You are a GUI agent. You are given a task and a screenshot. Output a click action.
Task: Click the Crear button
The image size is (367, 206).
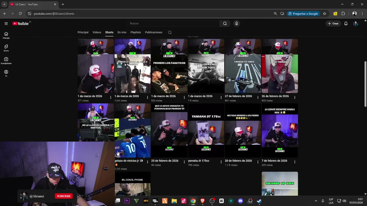pos(333,23)
